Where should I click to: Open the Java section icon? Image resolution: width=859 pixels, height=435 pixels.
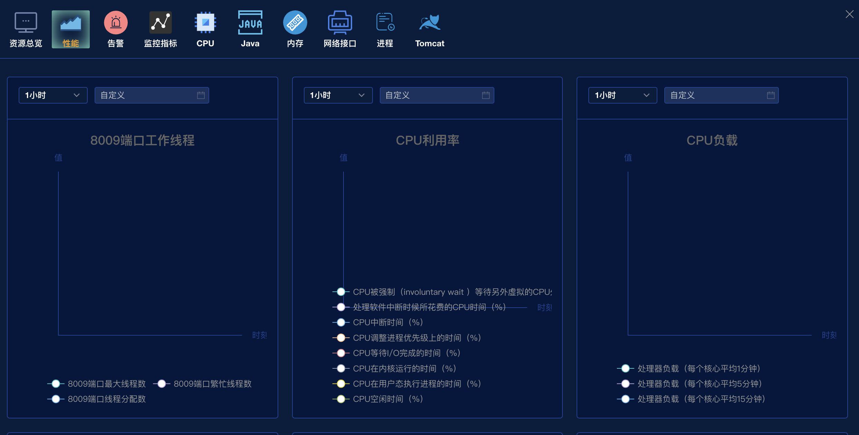pyautogui.click(x=250, y=22)
